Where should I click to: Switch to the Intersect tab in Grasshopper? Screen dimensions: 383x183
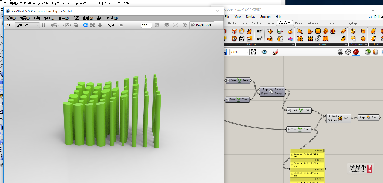tap(314, 23)
